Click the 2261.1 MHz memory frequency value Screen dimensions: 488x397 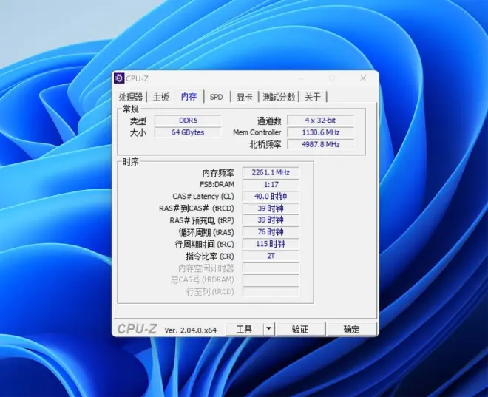point(271,173)
